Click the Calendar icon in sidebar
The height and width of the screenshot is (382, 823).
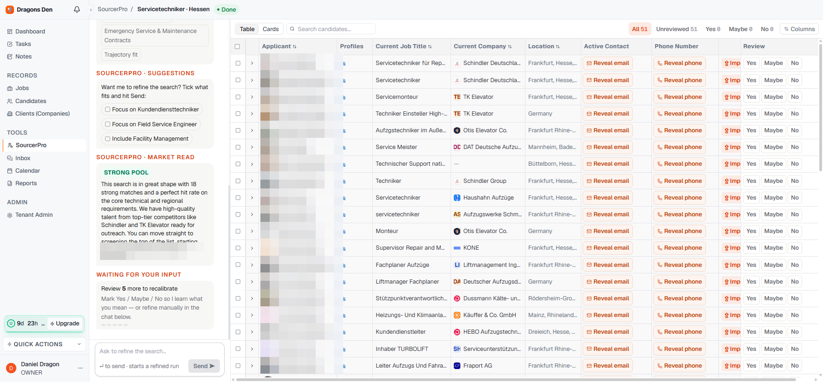click(x=10, y=171)
